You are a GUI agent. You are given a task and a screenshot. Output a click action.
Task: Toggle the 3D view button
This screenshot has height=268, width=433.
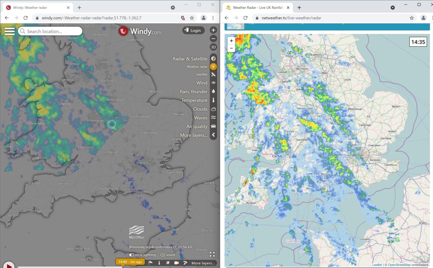[213, 47]
